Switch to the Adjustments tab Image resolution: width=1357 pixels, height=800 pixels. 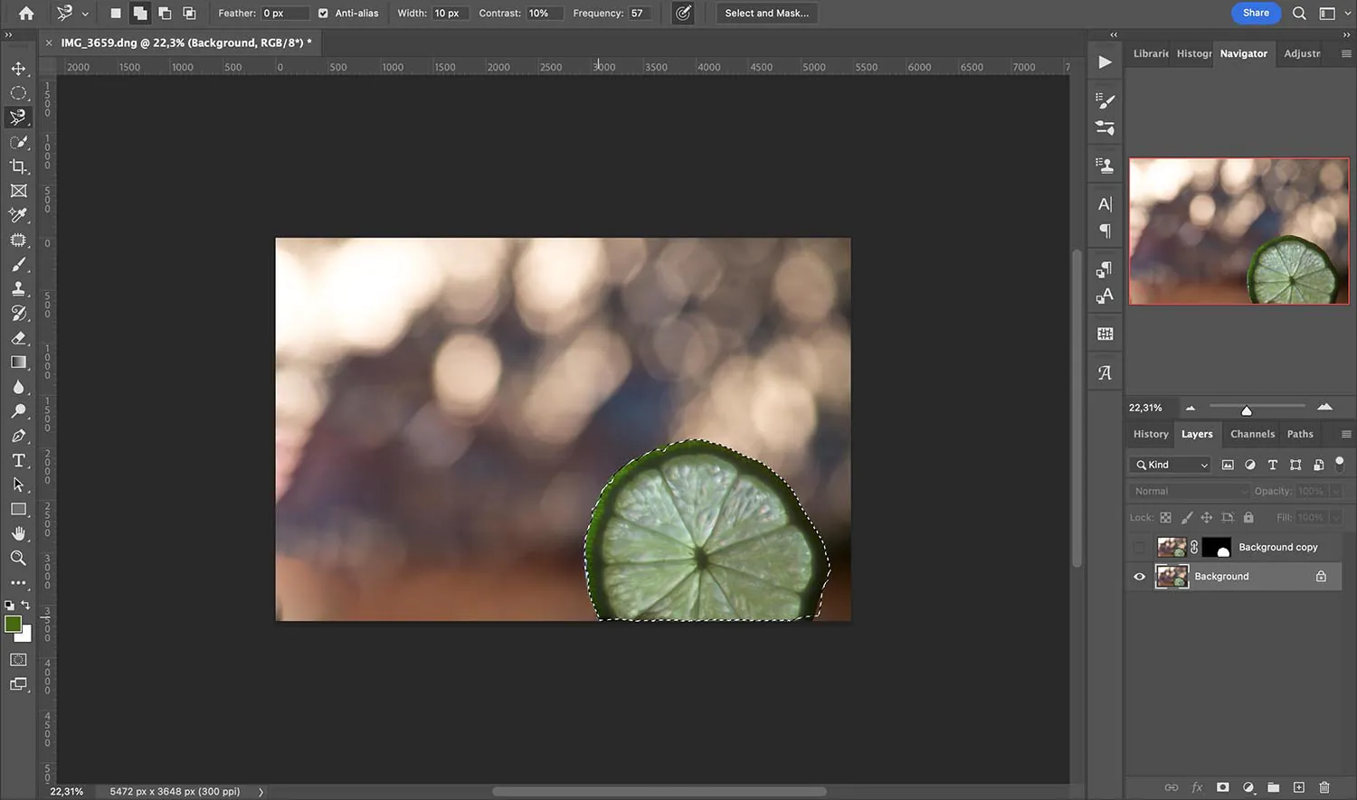coord(1302,53)
